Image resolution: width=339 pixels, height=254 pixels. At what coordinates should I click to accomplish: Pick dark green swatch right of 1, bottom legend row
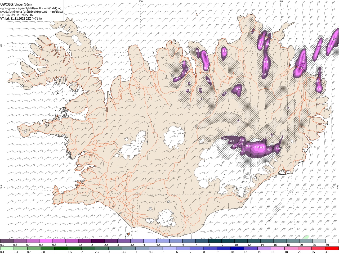(61, 248)
